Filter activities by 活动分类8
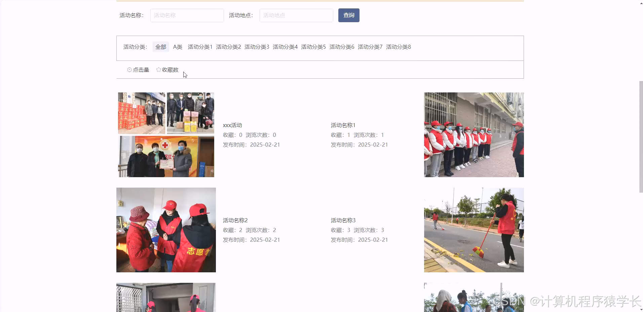This screenshot has height=312, width=643. coord(399,47)
